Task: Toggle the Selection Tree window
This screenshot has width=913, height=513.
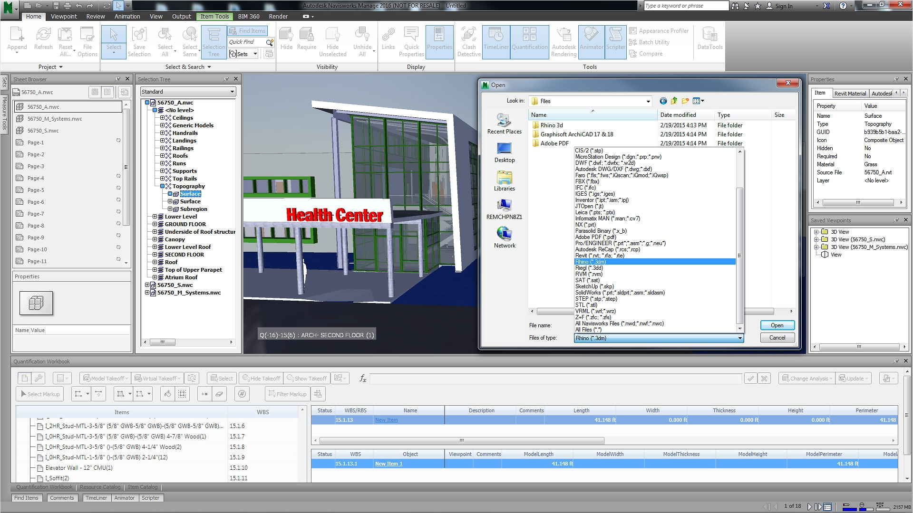Action: pyautogui.click(x=214, y=42)
